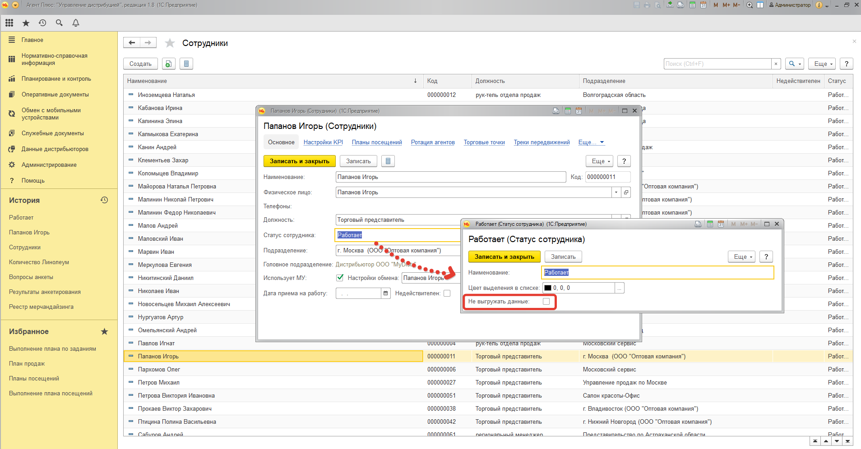Expand the Еще... tabs link in employee form
The width and height of the screenshot is (861, 449).
[x=591, y=142]
